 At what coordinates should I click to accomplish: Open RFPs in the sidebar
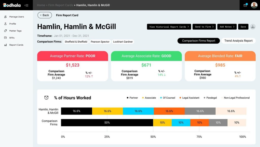(x=12, y=38)
